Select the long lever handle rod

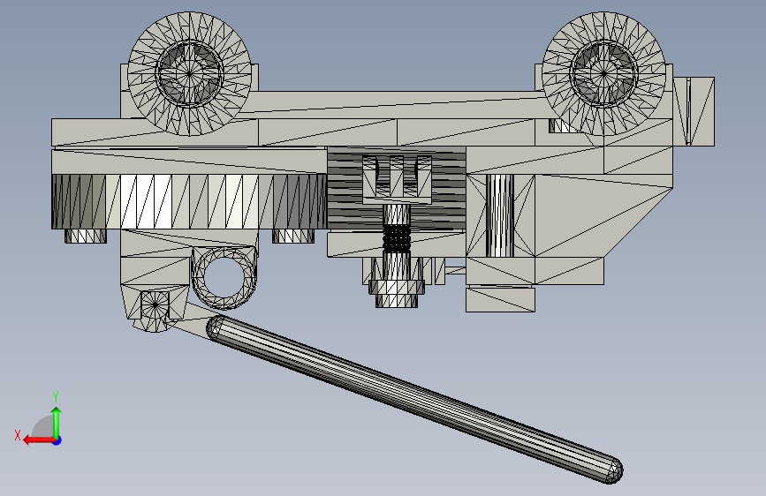tap(414, 399)
